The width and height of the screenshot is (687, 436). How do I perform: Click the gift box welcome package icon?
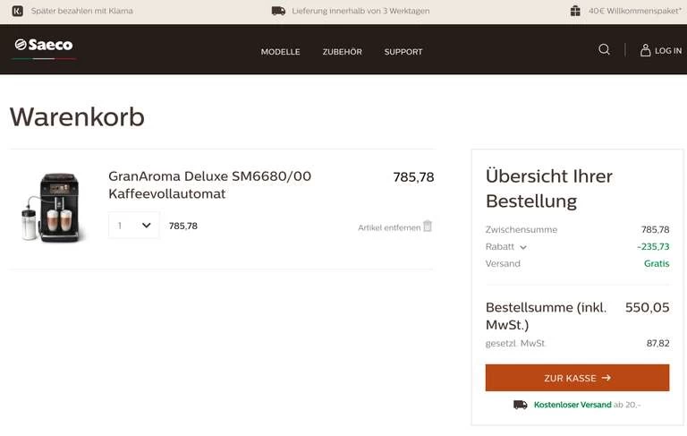[575, 11]
